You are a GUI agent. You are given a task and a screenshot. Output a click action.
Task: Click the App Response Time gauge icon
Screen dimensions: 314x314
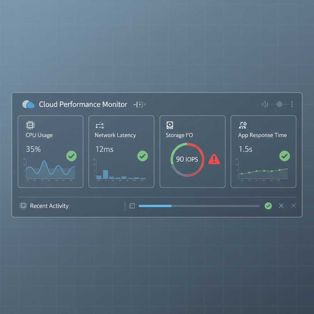[243, 125]
